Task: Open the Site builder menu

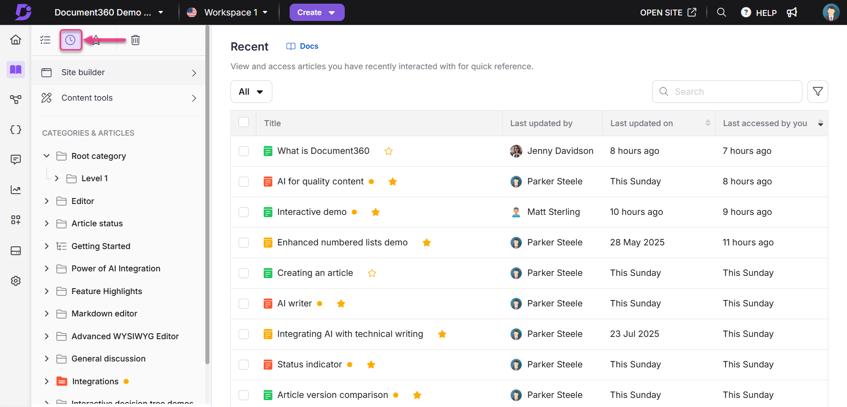Action: coord(119,72)
